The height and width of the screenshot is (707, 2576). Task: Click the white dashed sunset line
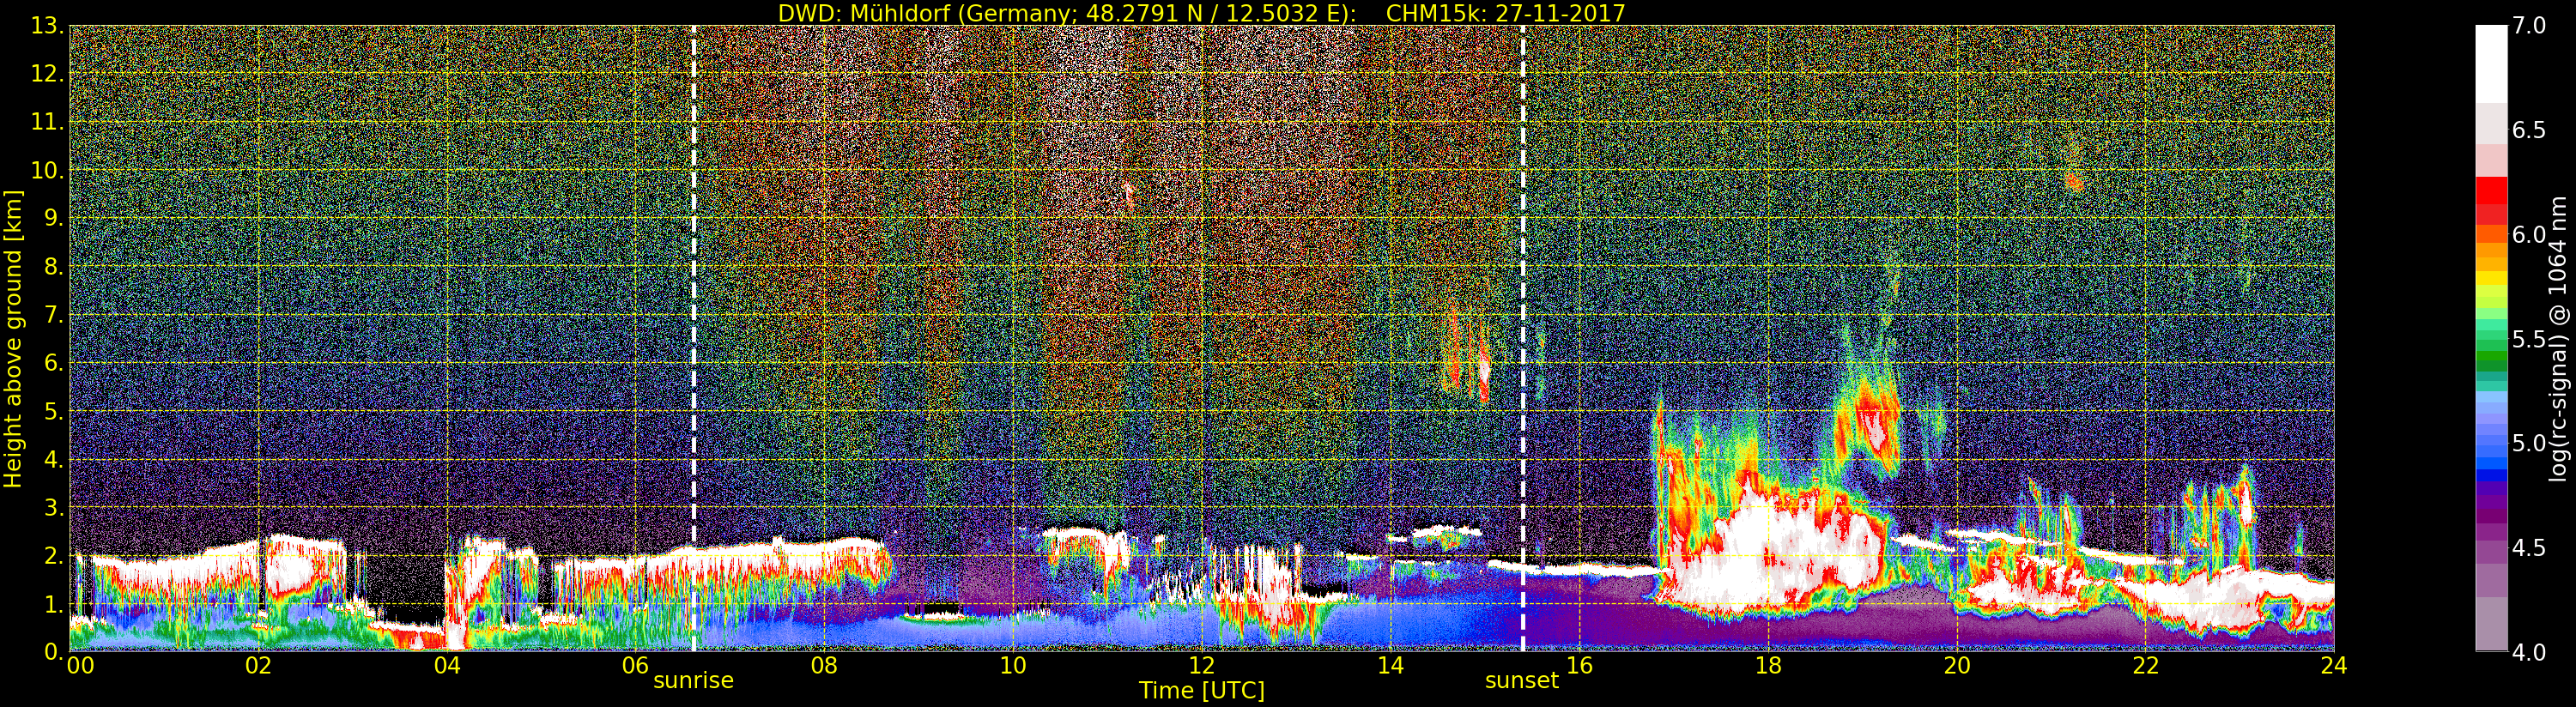click(1522, 338)
